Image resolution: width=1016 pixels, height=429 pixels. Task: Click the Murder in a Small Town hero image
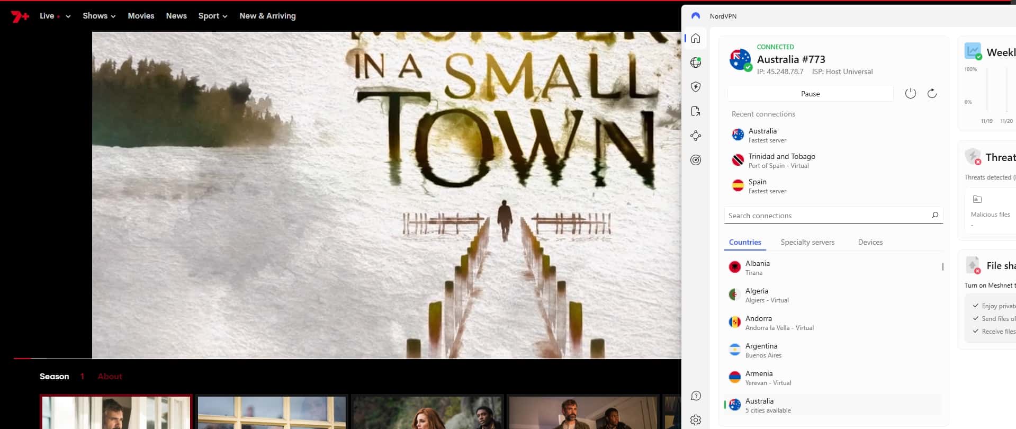(x=386, y=195)
